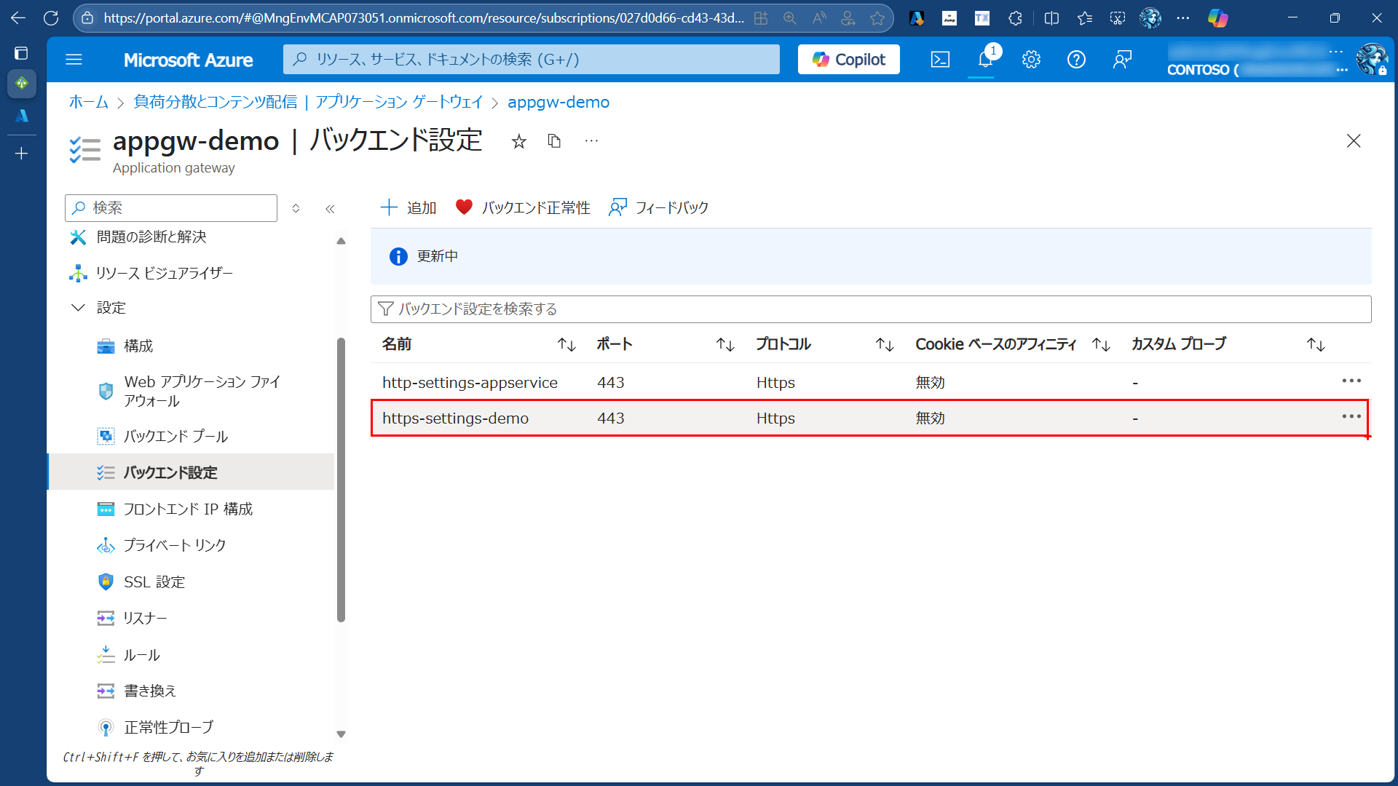This screenshot has width=1398, height=786.
Task: Open http-settings-appservice backend setting
Action: click(470, 383)
